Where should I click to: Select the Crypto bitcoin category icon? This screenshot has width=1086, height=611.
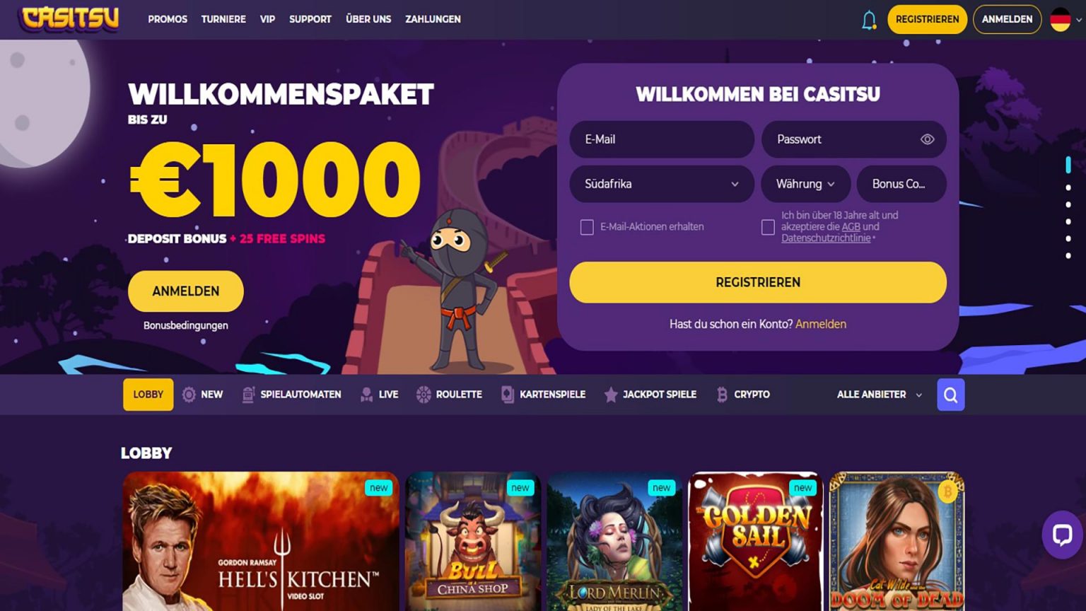tap(722, 395)
